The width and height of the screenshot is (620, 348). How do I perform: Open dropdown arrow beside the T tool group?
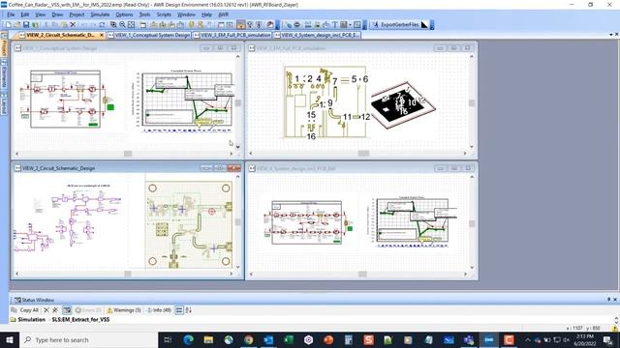click(350, 24)
